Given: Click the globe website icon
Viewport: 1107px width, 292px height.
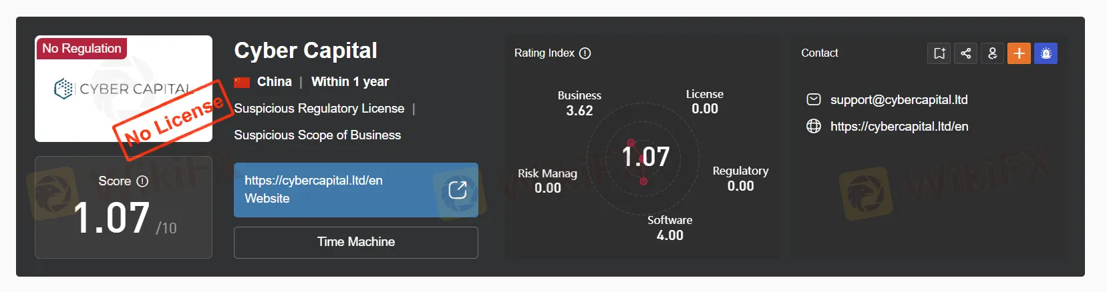Looking at the screenshot, I should 814,126.
